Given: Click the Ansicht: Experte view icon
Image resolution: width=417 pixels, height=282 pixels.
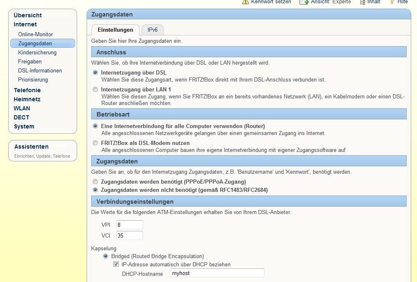Looking at the screenshot, I should [304, 2].
